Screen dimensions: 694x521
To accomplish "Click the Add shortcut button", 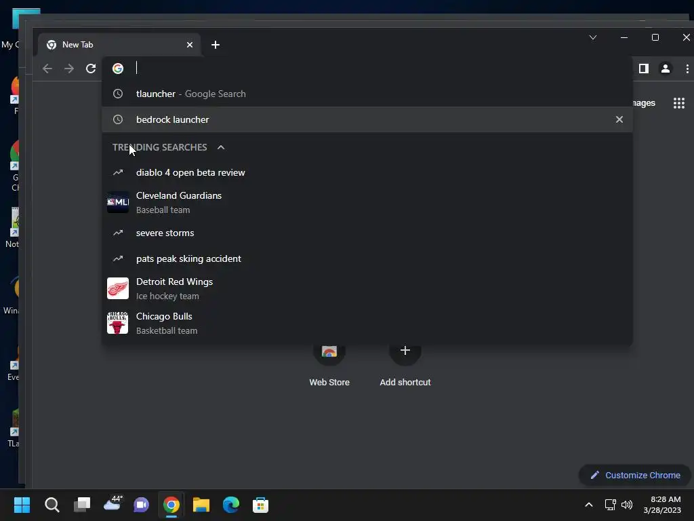I will click(405, 364).
